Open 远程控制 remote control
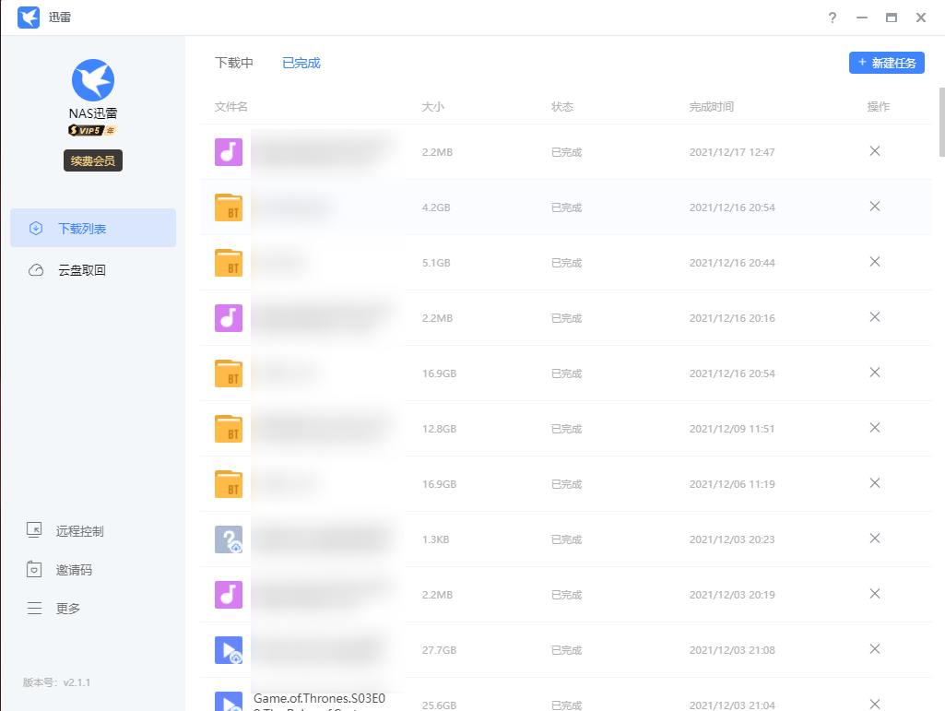Image resolution: width=945 pixels, height=711 pixels. [x=79, y=531]
